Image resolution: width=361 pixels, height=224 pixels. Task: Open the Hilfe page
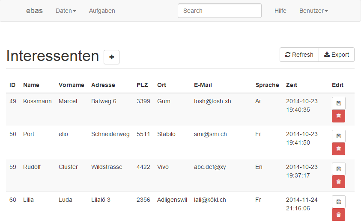tap(280, 11)
